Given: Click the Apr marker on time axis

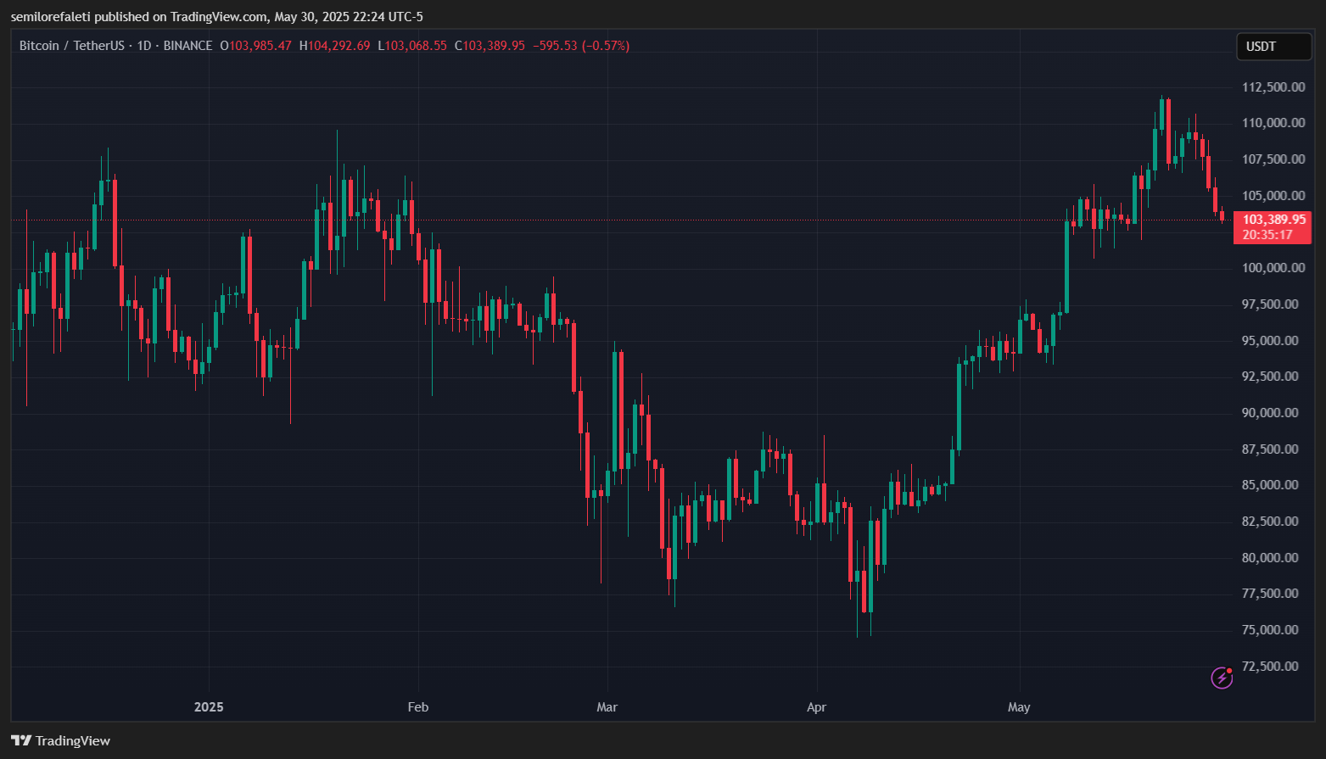Looking at the screenshot, I should point(816,706).
